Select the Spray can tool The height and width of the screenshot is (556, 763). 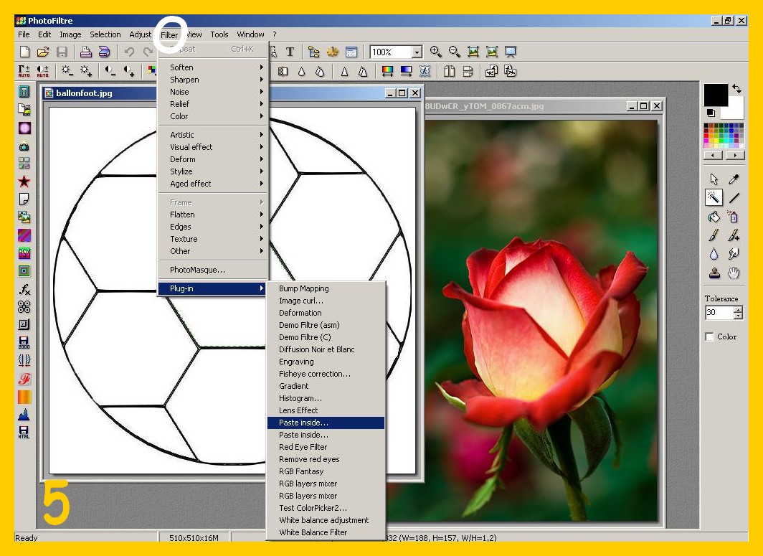(733, 217)
